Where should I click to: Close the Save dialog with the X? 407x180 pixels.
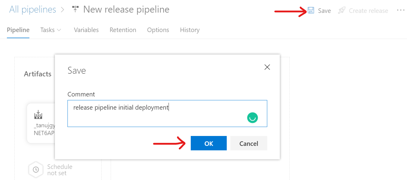point(267,67)
